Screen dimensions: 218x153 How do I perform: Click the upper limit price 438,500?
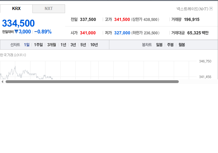click(150, 19)
